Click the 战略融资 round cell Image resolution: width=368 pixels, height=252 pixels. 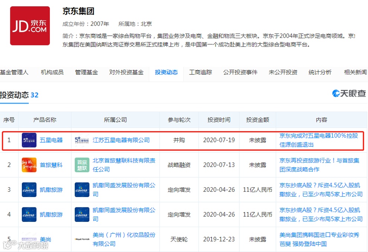point(179,165)
